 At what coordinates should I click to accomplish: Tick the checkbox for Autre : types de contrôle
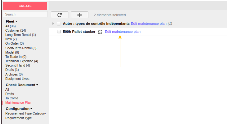pyautogui.click(x=58, y=24)
